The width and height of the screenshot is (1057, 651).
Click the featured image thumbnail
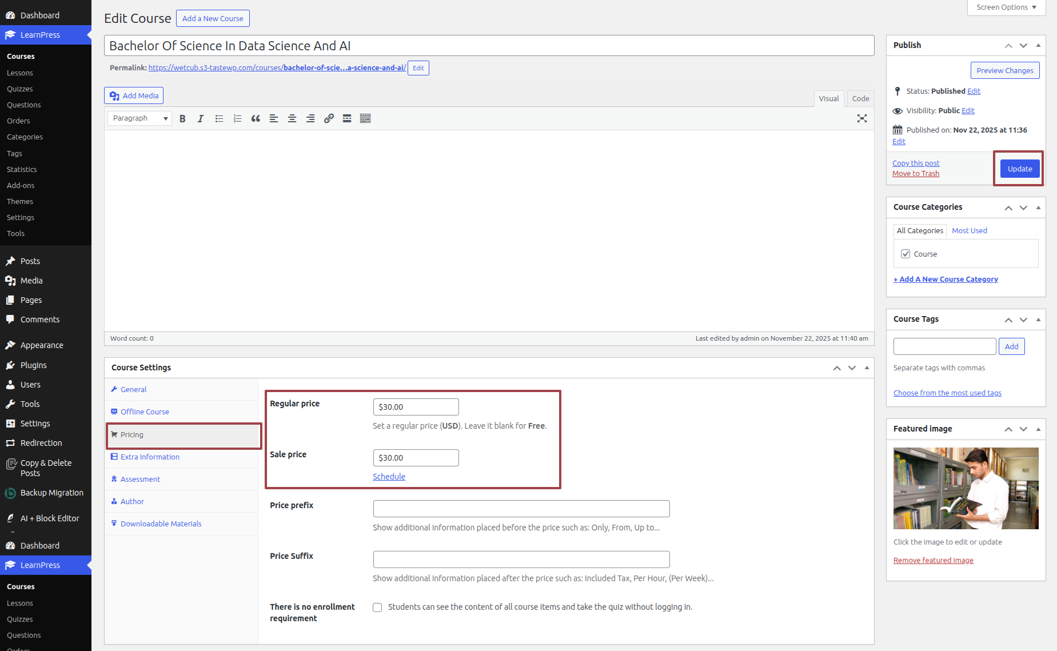tap(966, 488)
